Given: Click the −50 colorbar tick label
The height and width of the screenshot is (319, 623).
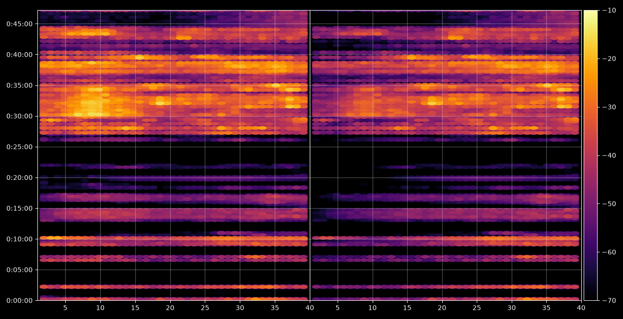Looking at the screenshot, I should click(x=609, y=204).
